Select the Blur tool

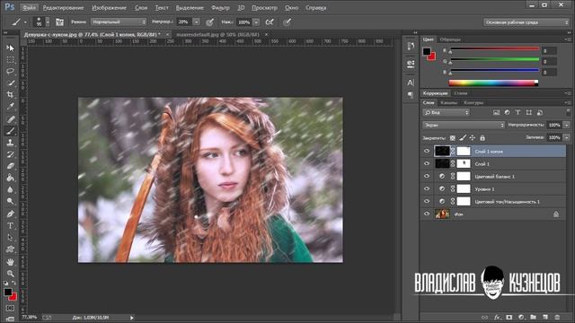(x=10, y=189)
